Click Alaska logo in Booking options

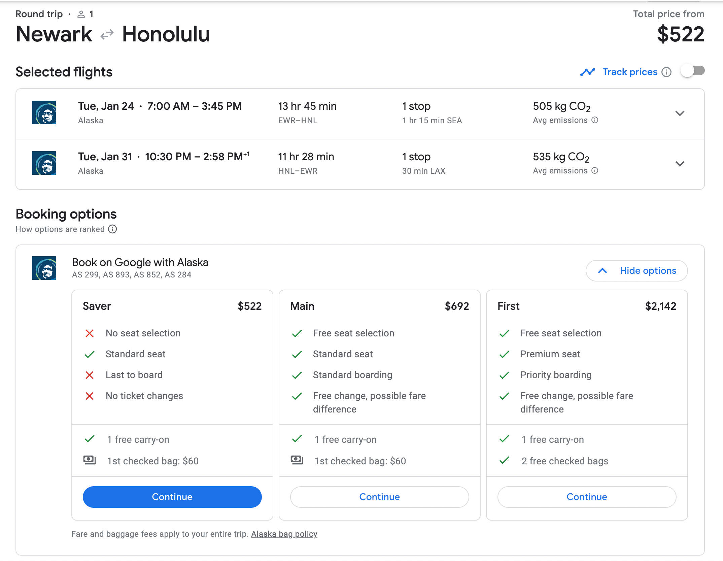coord(44,268)
